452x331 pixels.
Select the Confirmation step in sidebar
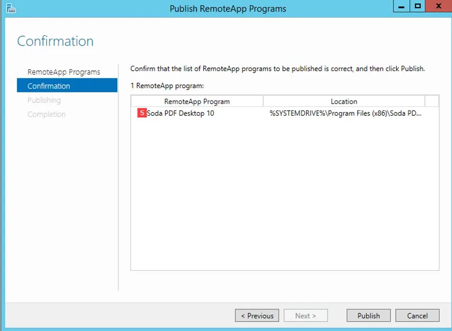point(48,86)
